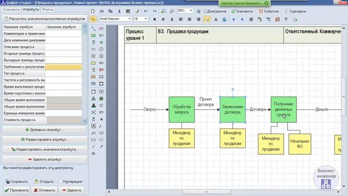Toggle the highlighted selection pointer tool

tap(207, 20)
